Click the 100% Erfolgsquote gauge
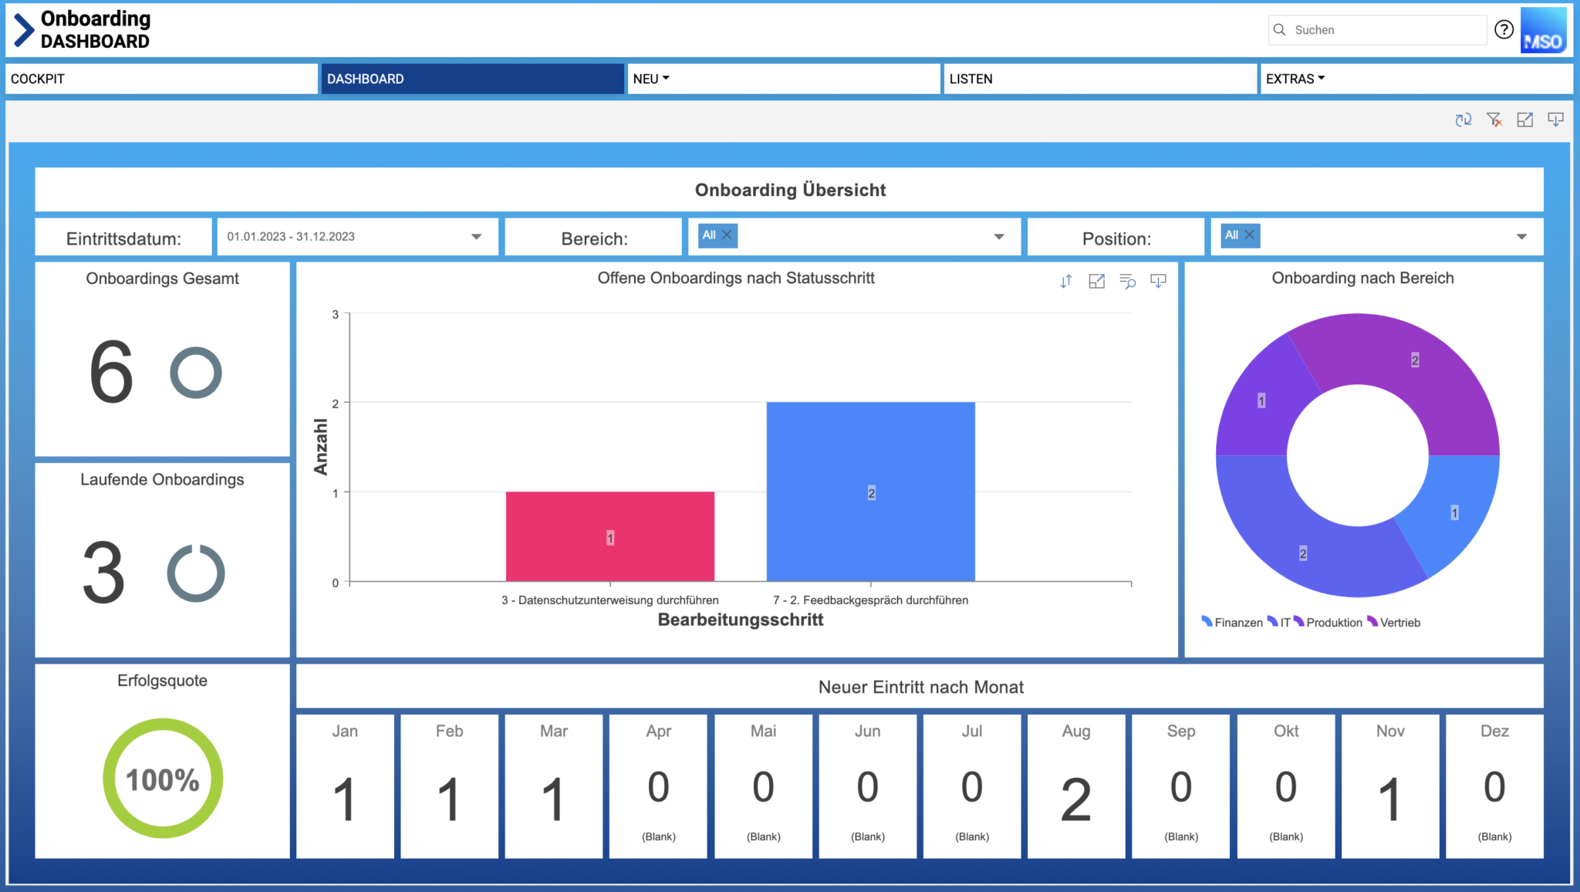 (161, 779)
